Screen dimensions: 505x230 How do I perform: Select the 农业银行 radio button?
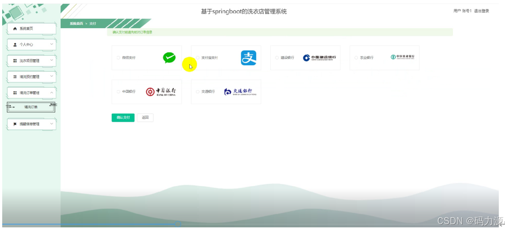(356, 58)
